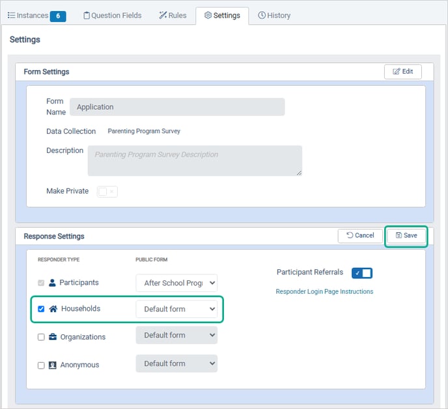This screenshot has width=448, height=409.
Task: Click the Question Fields clipboard icon
Action: click(x=87, y=16)
